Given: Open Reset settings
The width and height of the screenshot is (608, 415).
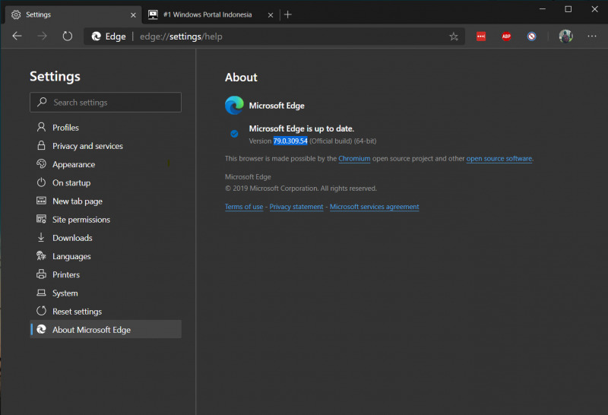Looking at the screenshot, I should 106,312.
